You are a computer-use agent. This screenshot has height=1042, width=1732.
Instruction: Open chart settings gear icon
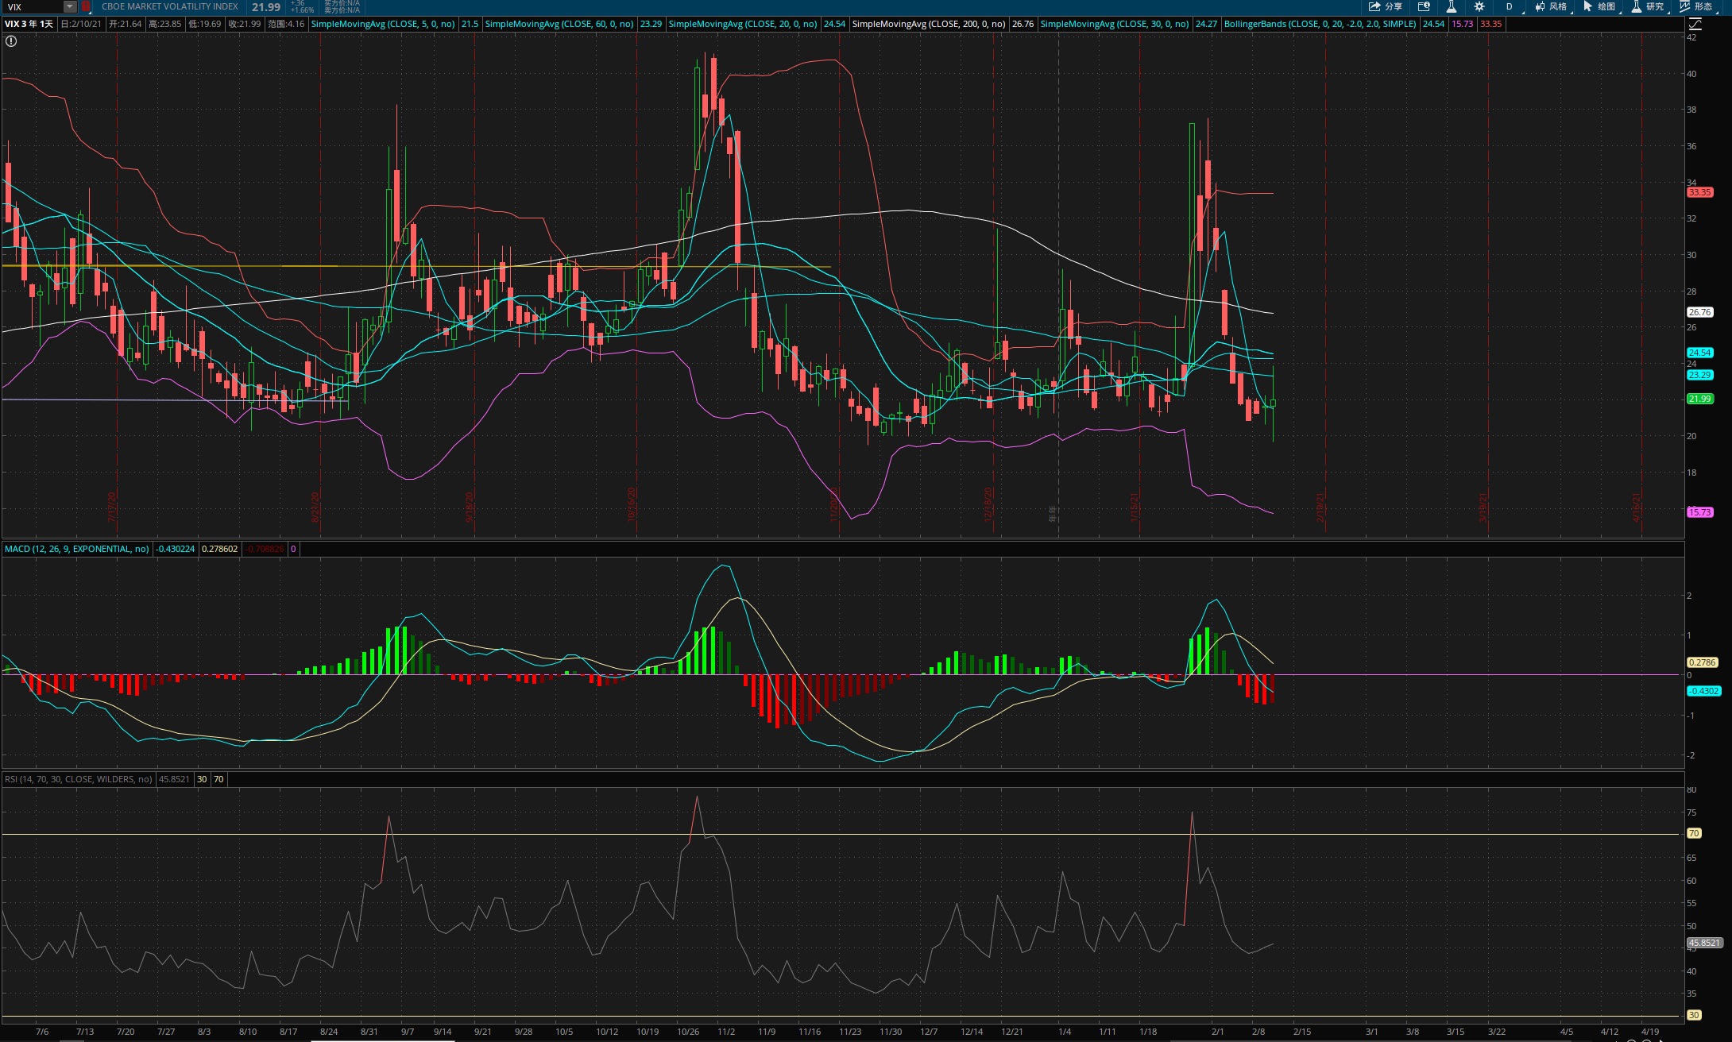click(x=1479, y=6)
